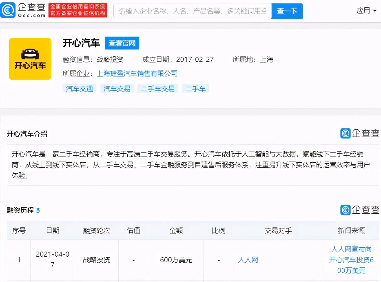Click the 600万美元 amount cell
Screen dimensions: 381x282
click(176, 260)
